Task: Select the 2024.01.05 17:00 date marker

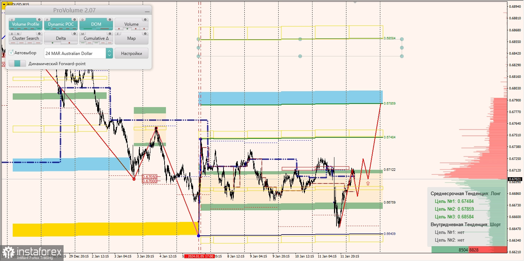Action: pos(200,256)
